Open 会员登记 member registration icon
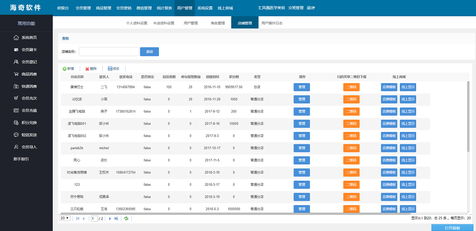The height and width of the screenshot is (231, 476). 16,62
